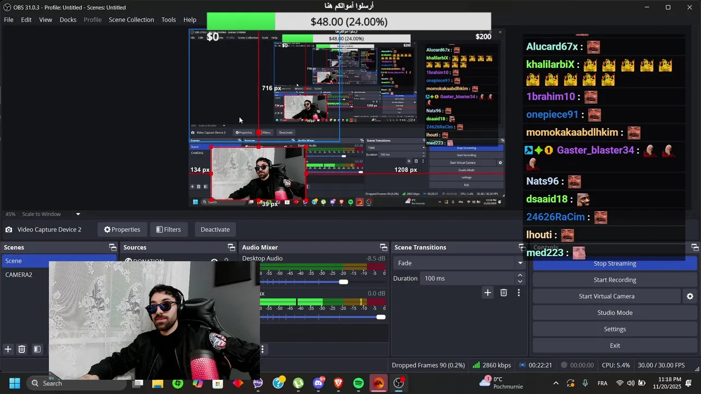This screenshot has height=394, width=701.
Task: Add a configurable transition with plus icon
Action: pos(487,293)
